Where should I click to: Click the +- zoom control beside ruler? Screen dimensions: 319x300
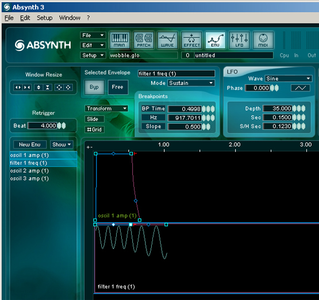tap(90, 147)
